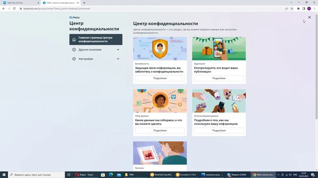Click Подробнее under Аудитория card
Screen dimensions: 318x178
[x=219, y=78]
